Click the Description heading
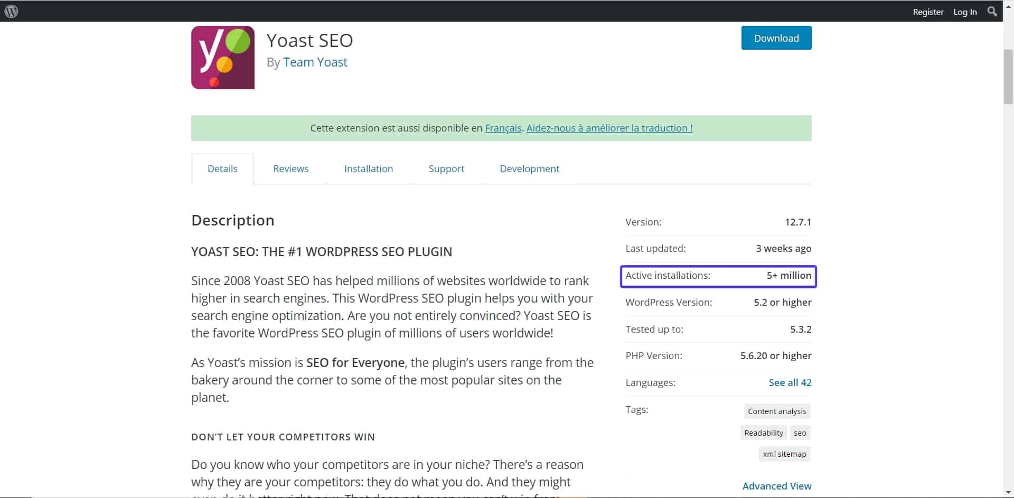1014x498 pixels. point(233,220)
